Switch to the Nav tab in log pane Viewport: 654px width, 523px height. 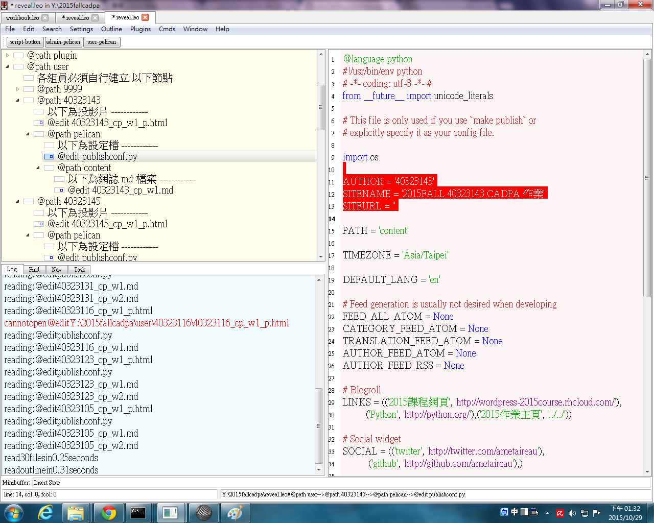[57, 269]
